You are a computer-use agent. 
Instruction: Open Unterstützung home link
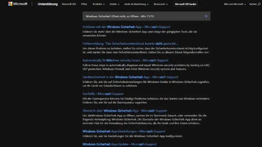point(48,4)
